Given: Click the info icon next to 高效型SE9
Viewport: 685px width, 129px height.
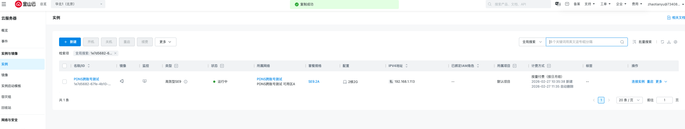Looking at the screenshot, I should point(186,82).
